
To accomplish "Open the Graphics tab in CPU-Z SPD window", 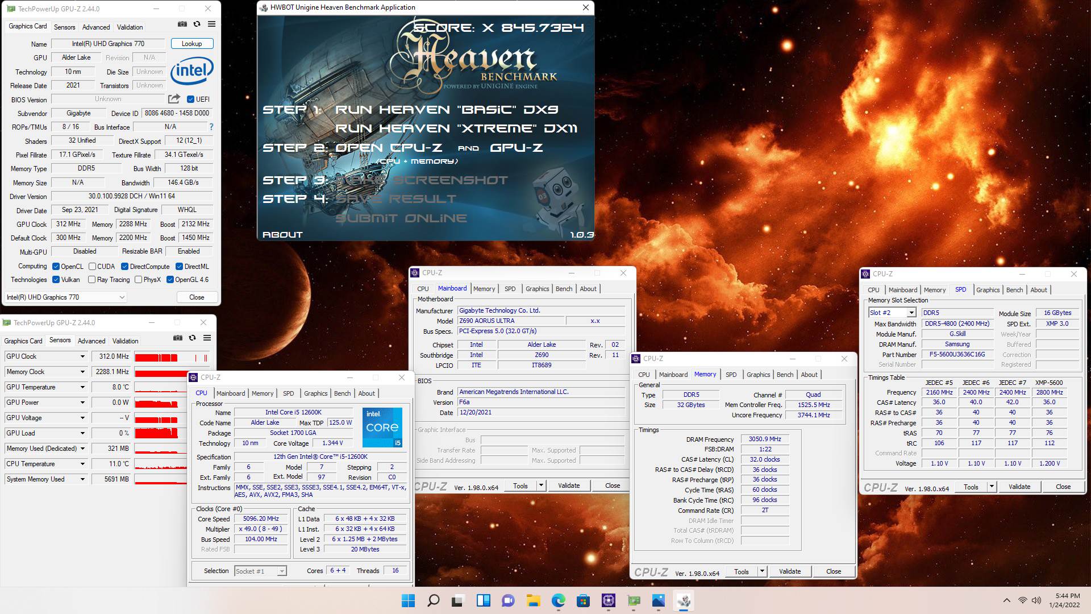I will [988, 290].
